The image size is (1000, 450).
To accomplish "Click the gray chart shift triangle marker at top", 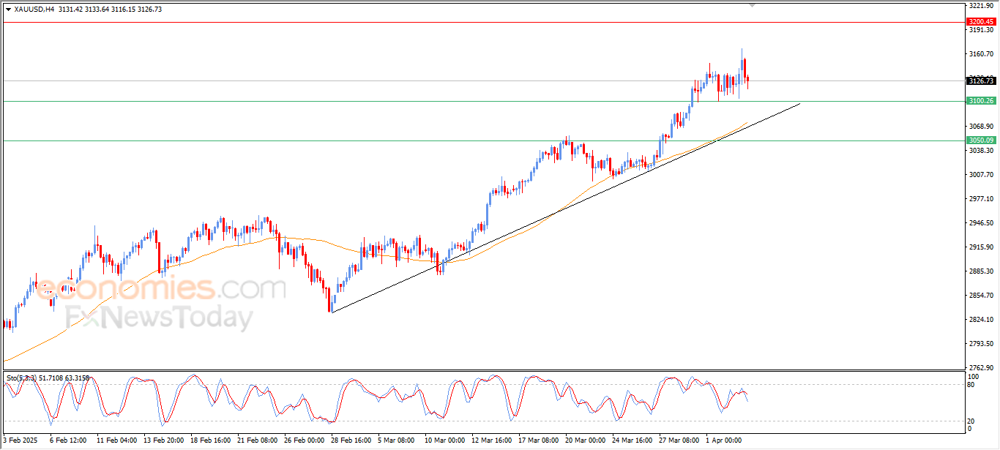I will point(753,5).
